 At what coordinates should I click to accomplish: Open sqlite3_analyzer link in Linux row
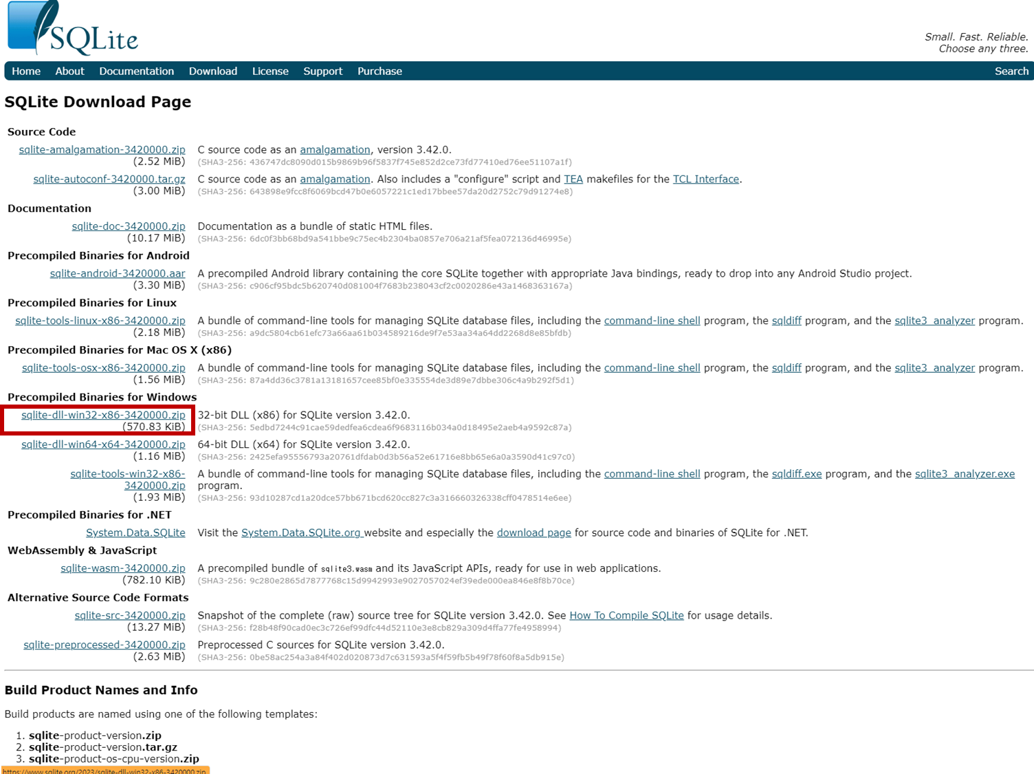934,321
